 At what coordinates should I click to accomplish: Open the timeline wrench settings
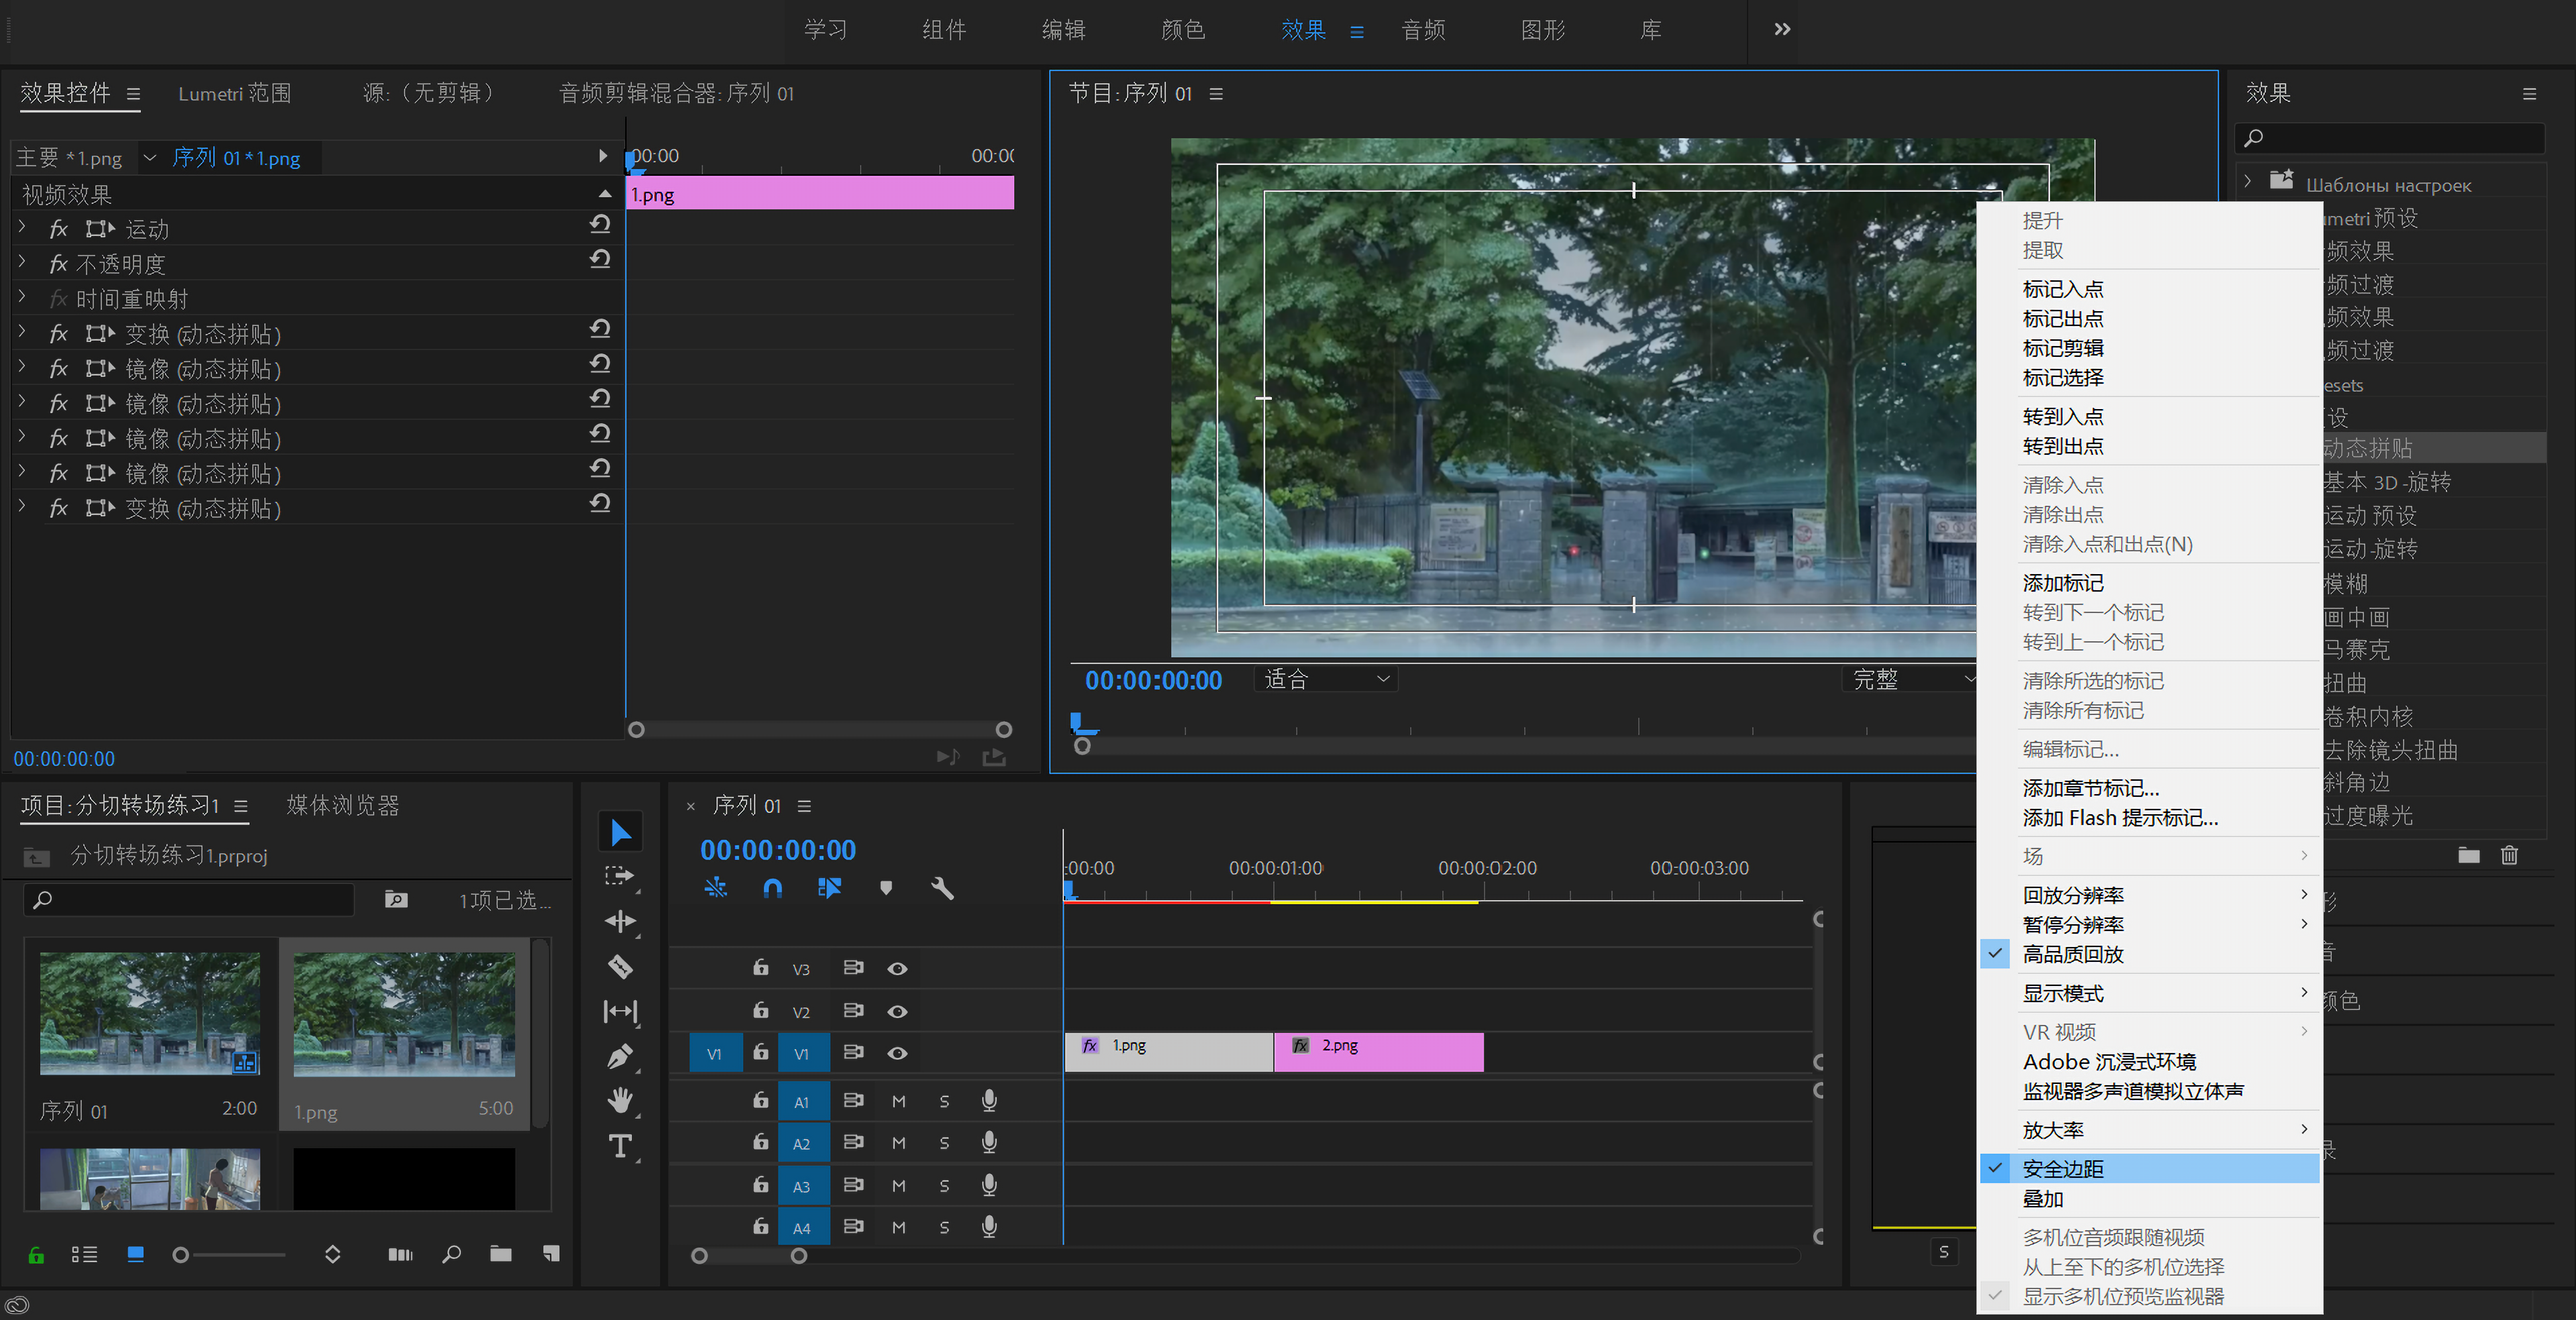[x=942, y=888]
